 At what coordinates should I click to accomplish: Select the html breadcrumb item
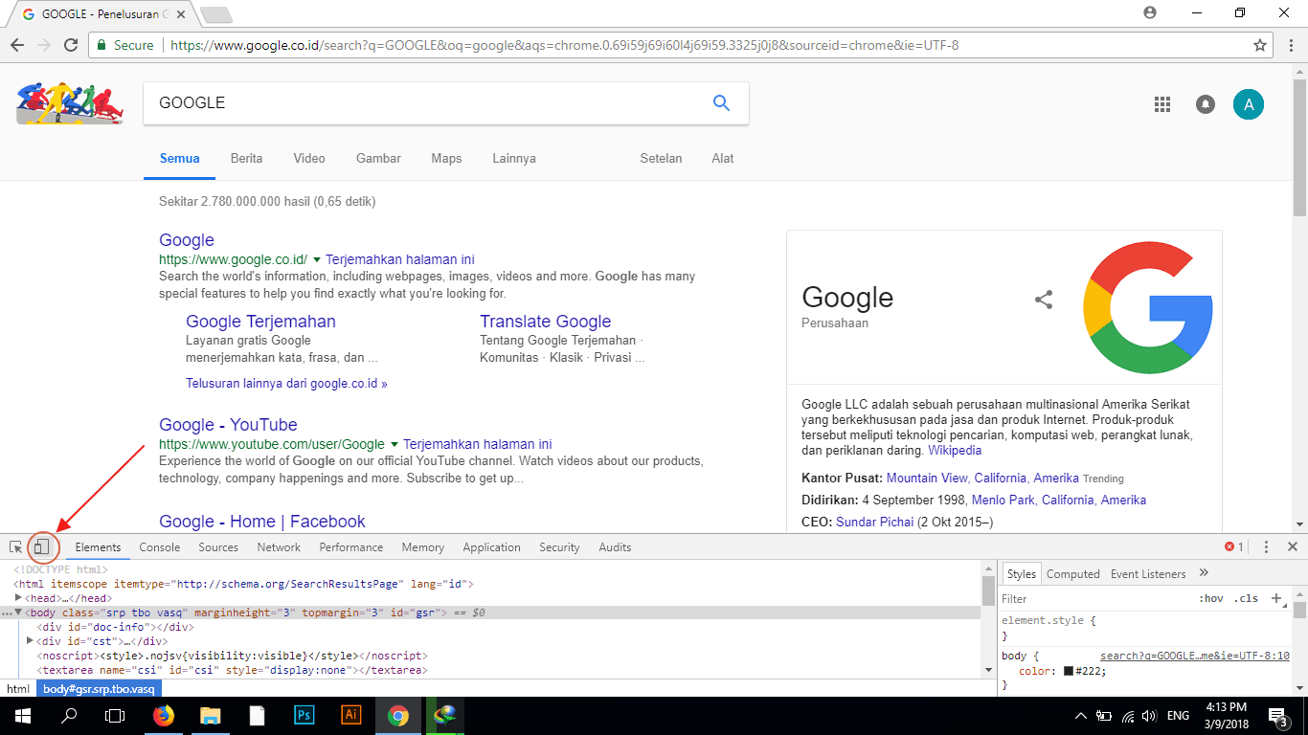click(x=17, y=689)
